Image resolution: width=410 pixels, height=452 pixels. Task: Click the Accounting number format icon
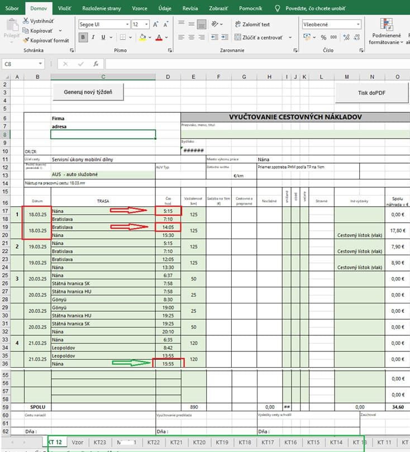pos(307,37)
